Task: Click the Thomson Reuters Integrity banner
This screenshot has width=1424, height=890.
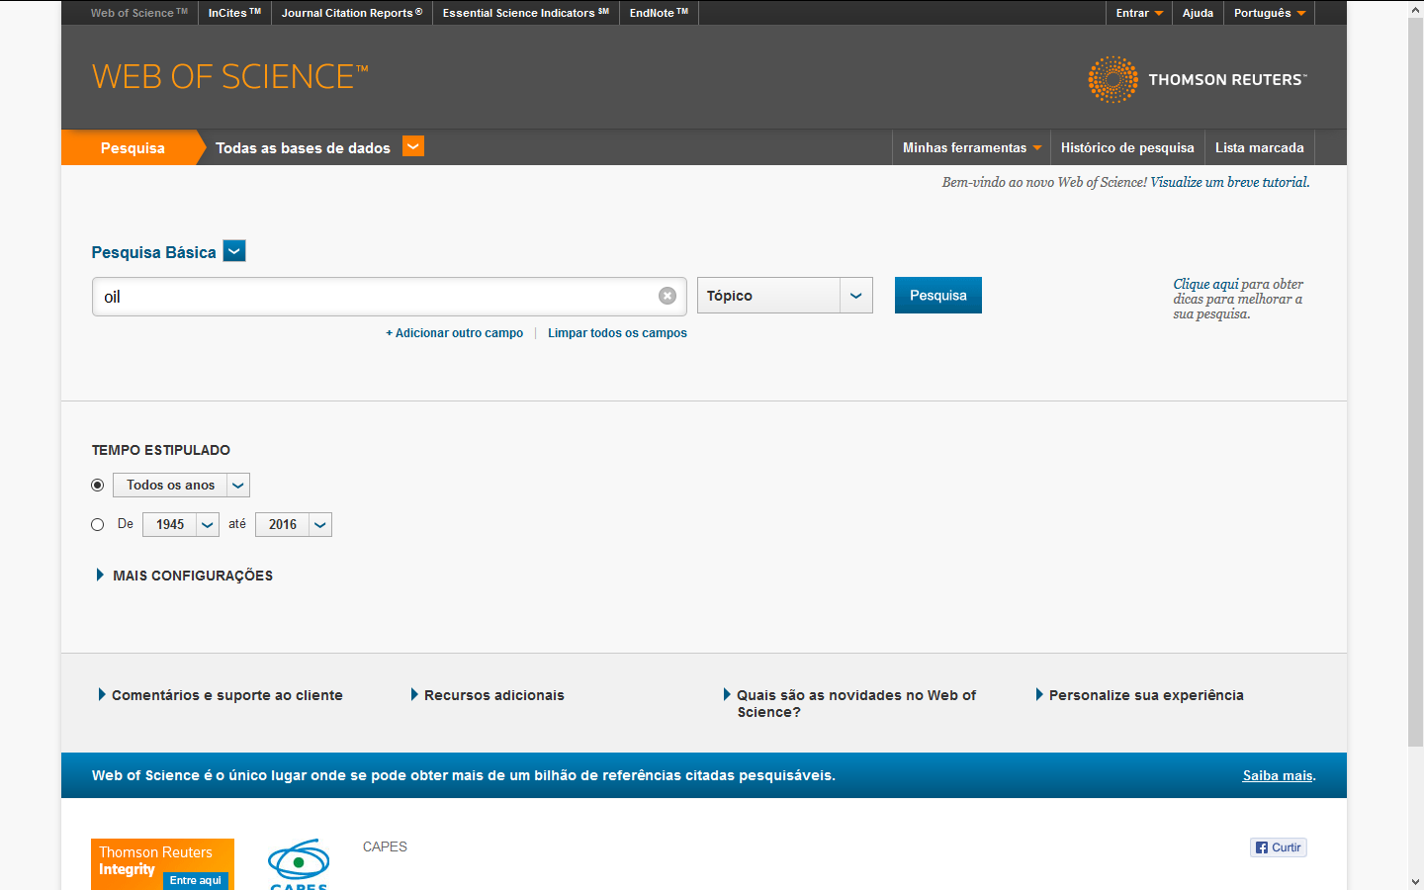Action: tap(162, 864)
